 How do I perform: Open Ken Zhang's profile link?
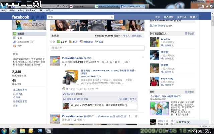pyautogui.click(x=159, y=26)
